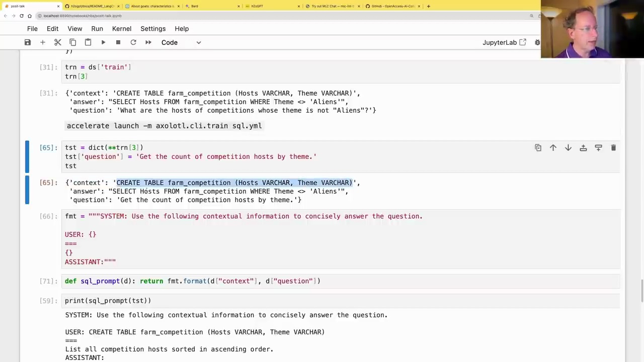Screen dimensions: 644x362
Task: Open the Settings menu
Action: [153, 29]
